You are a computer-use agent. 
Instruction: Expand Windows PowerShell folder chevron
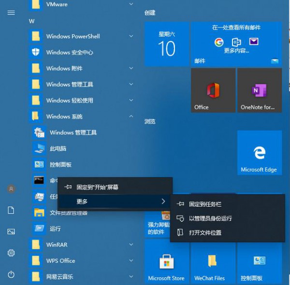pyautogui.click(x=131, y=36)
